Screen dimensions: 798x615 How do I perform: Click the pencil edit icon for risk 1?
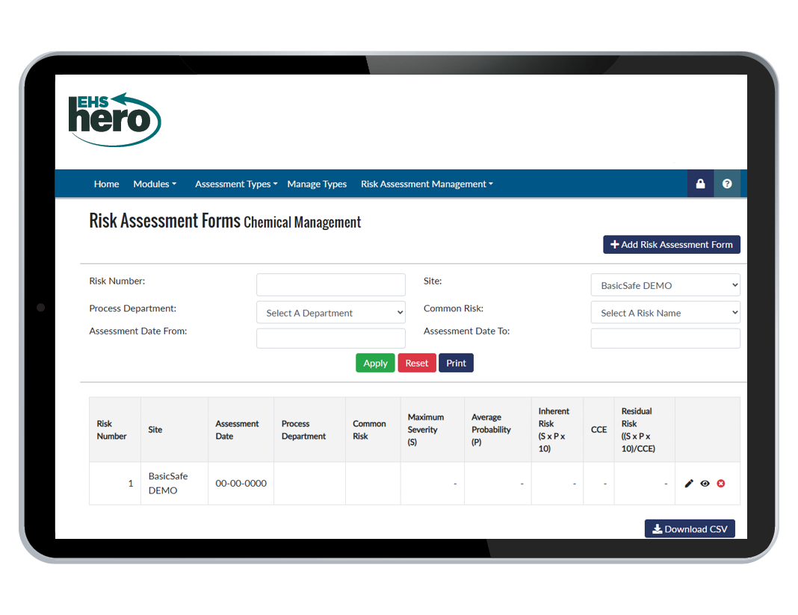pyautogui.click(x=689, y=484)
